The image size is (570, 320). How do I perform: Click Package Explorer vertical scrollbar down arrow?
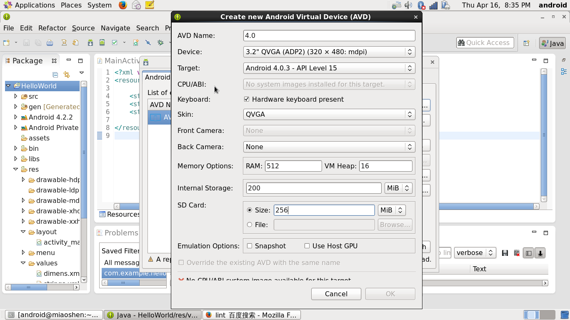point(84,280)
